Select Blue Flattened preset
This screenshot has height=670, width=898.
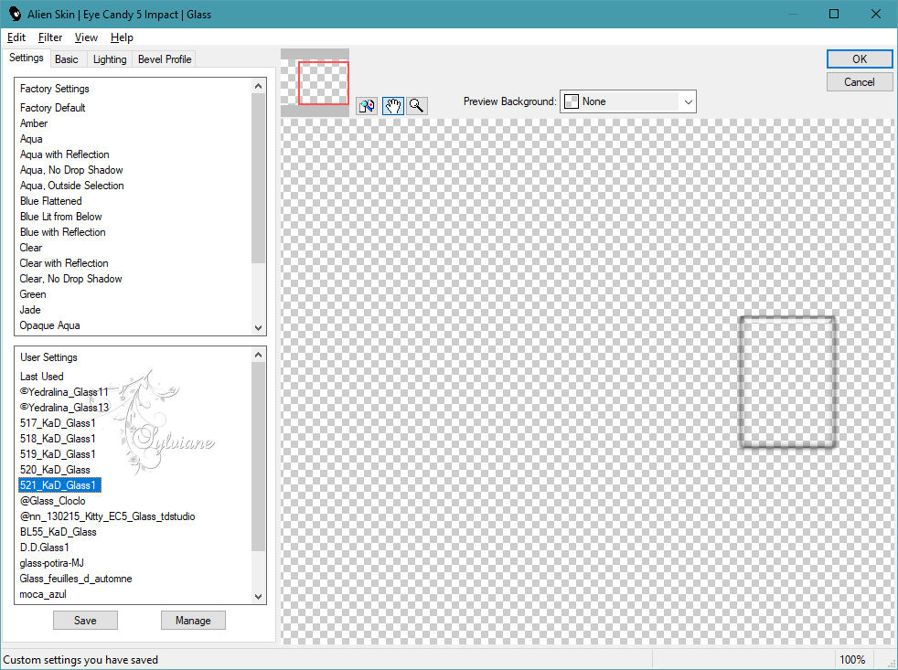point(51,200)
